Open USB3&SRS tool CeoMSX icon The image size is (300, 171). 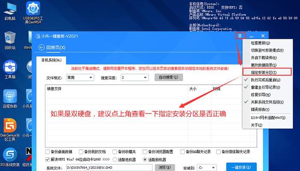point(33,12)
